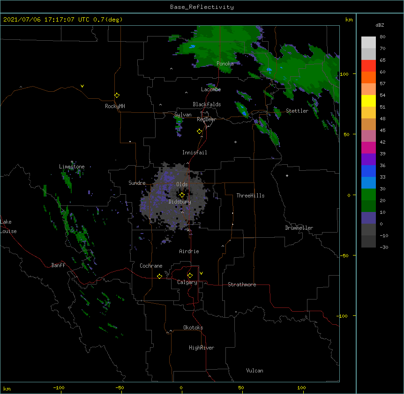This screenshot has height=394, width=404.
Task: Click the white asterisk marker east of Innisfail
Action: tap(235, 142)
